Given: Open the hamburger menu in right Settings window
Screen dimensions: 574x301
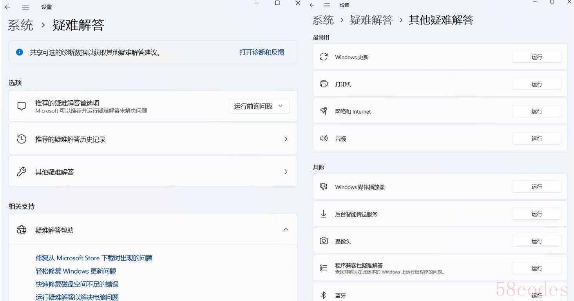Looking at the screenshot, I should (x=327, y=5).
